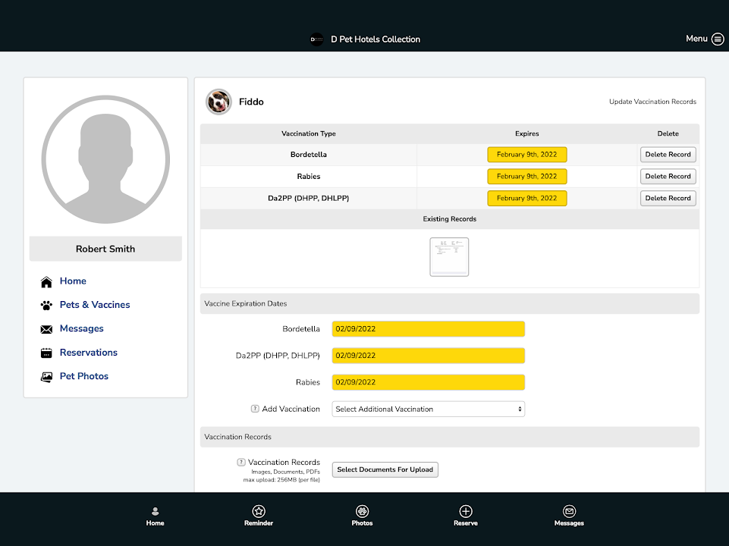
Task: Tap the Reserve plus icon in bottom bar
Action: (x=466, y=511)
